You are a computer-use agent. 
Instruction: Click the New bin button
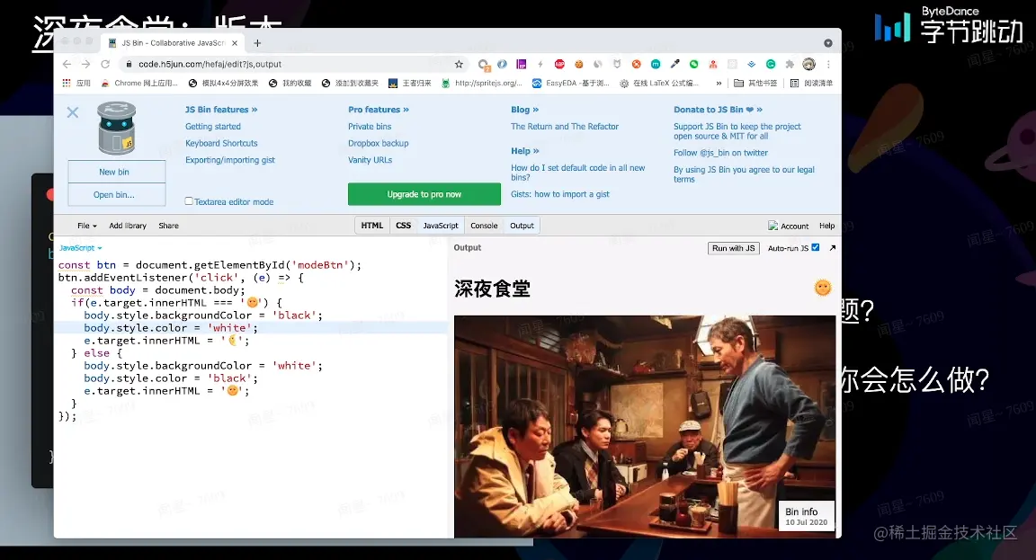116,172
